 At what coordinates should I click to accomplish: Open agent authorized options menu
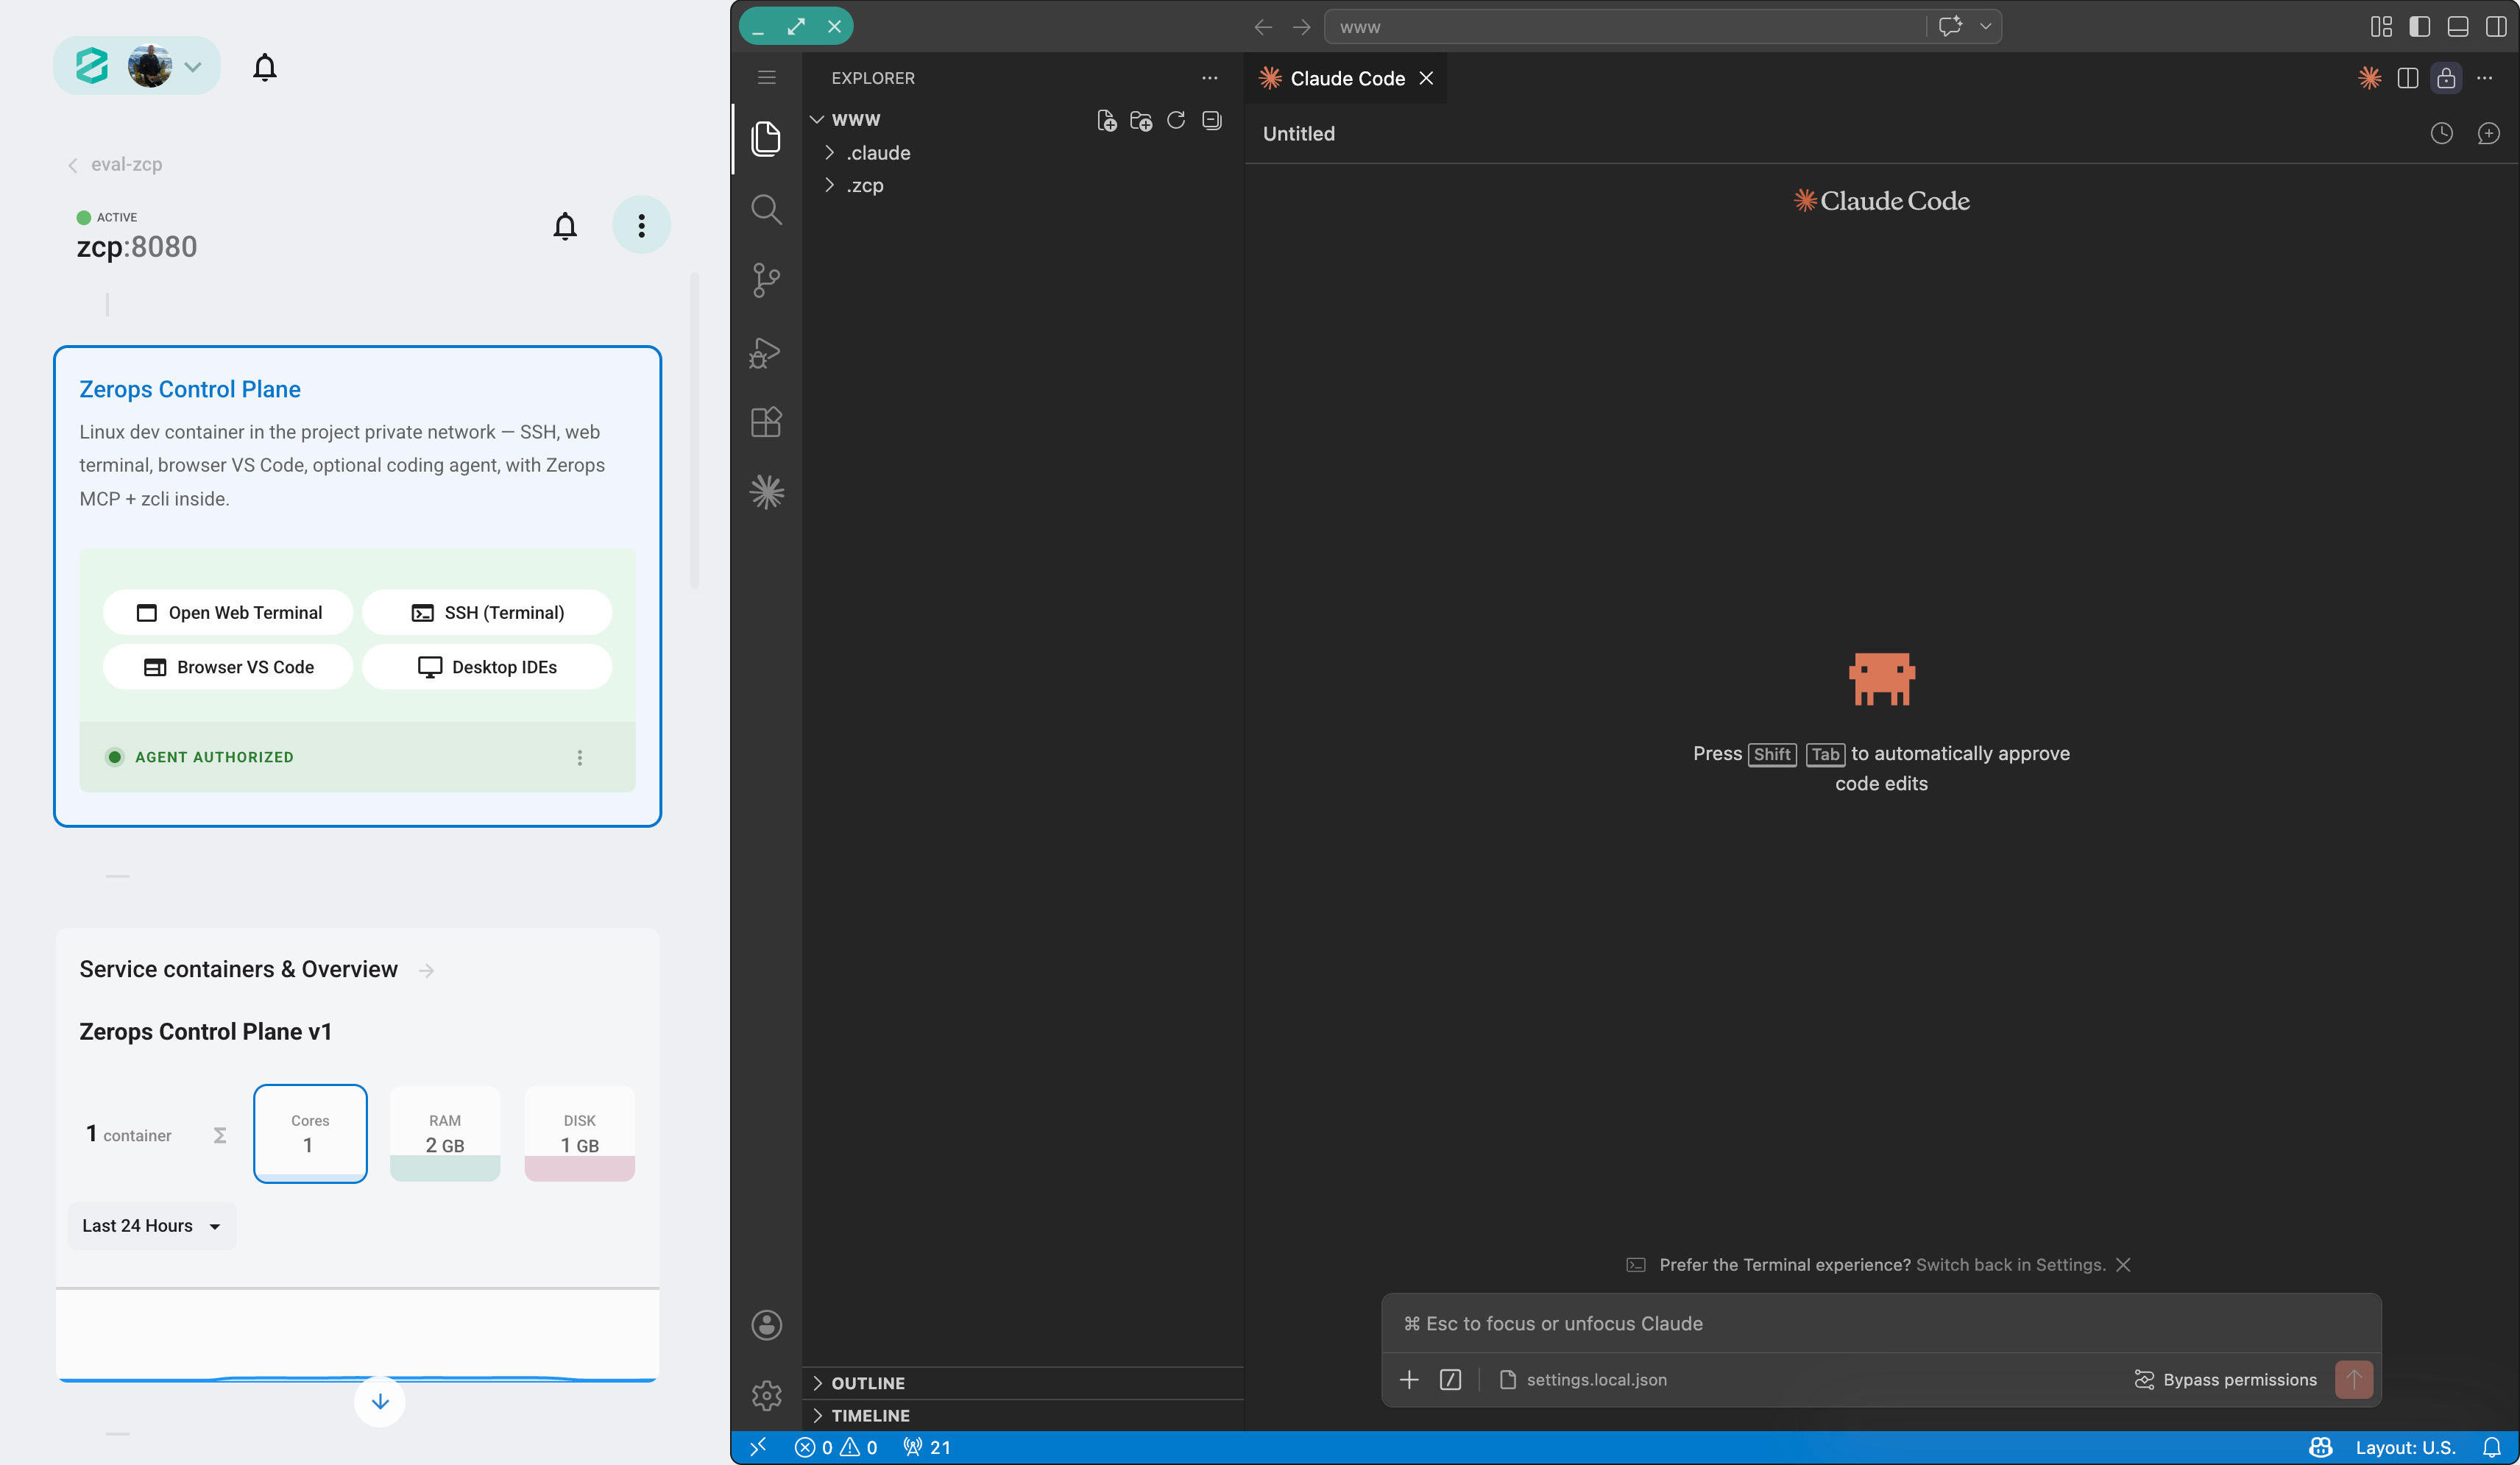click(x=579, y=758)
